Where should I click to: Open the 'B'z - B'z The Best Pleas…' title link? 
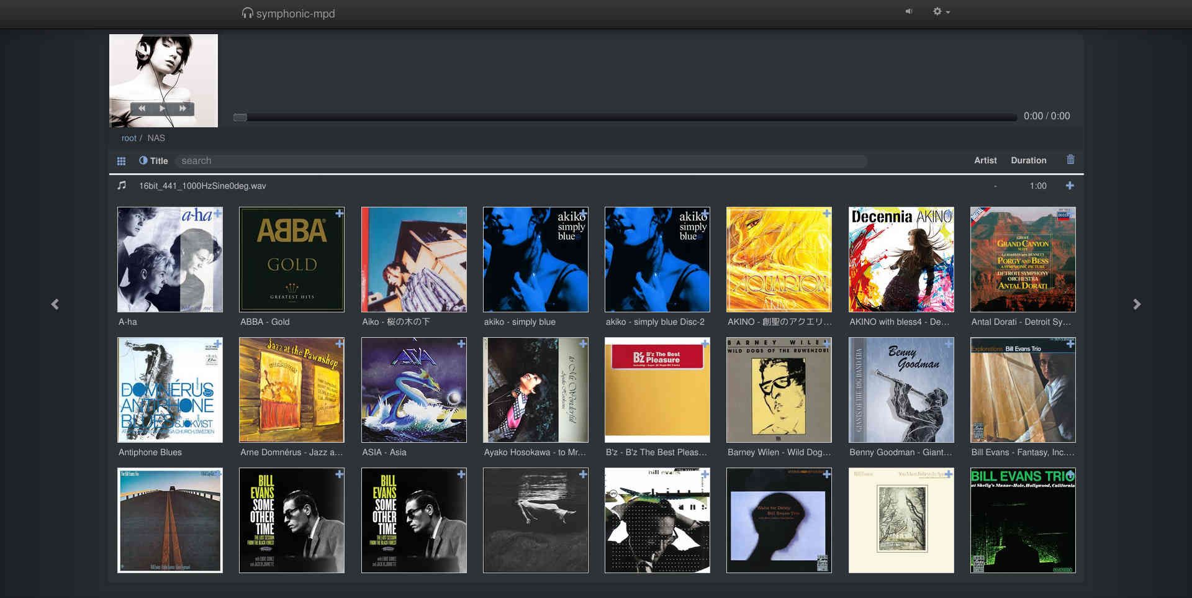coord(656,452)
